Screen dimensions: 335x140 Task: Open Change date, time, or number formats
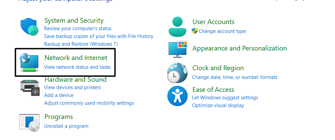[235, 77]
